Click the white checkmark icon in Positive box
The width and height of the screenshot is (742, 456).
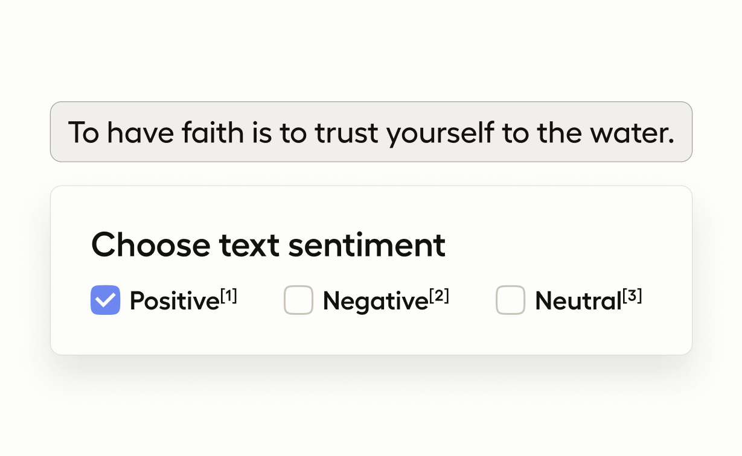tap(106, 300)
